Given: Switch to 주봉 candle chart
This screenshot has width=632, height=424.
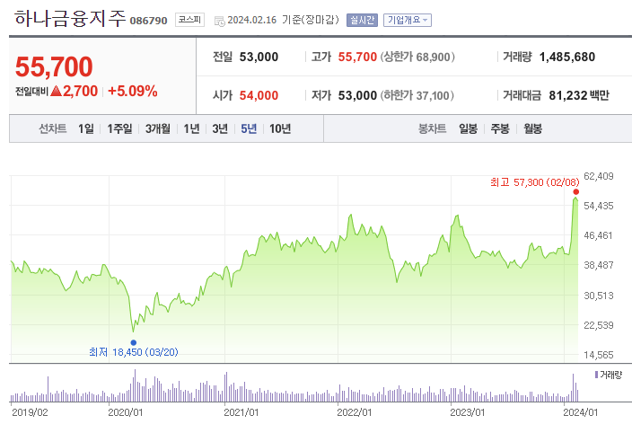Looking at the screenshot, I should coord(500,128).
